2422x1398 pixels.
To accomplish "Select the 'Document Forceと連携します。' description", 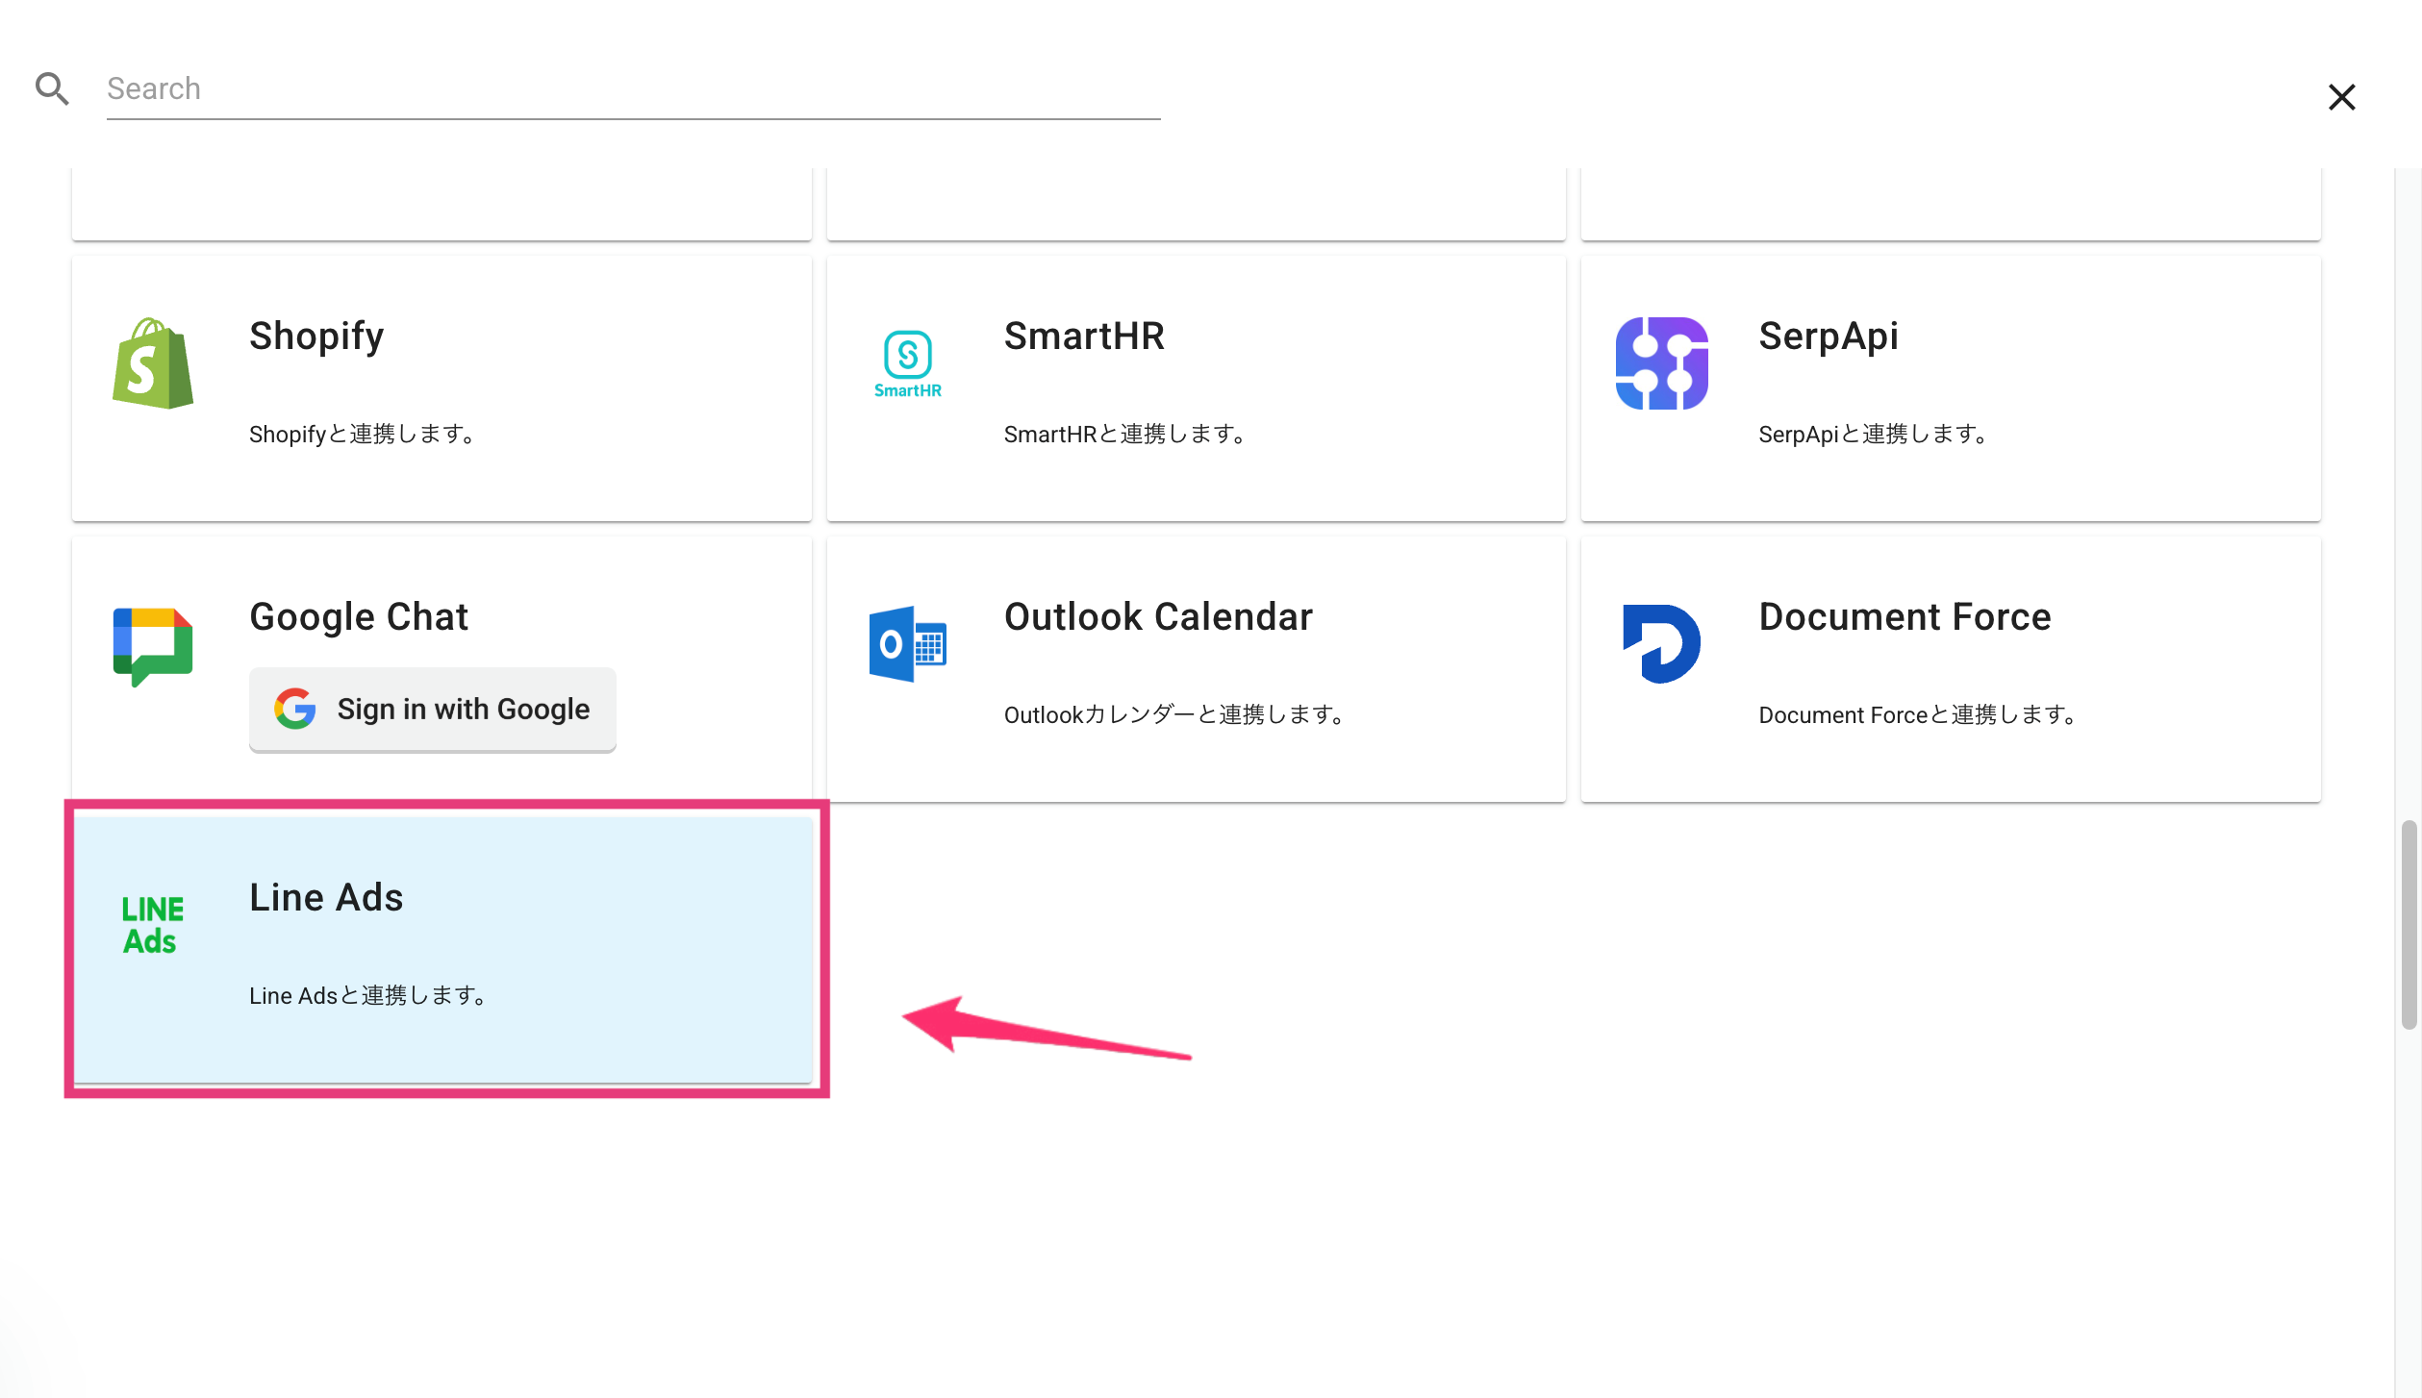I will click(1920, 714).
